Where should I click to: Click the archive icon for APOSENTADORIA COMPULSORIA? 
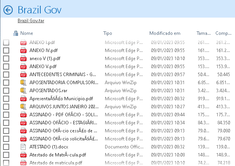[23, 82]
